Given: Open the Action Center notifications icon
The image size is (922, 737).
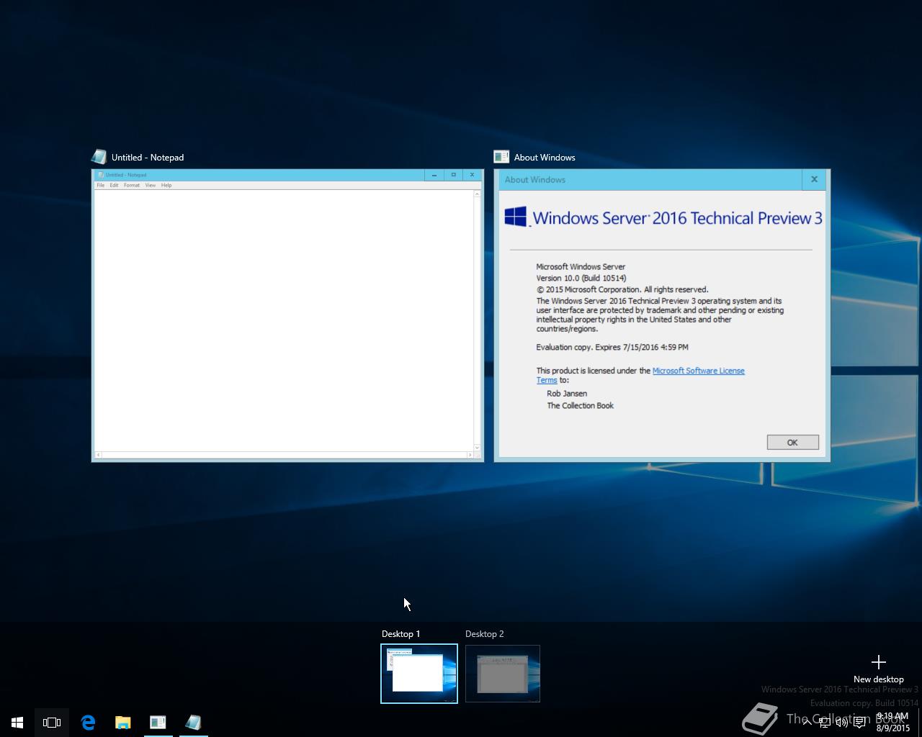Looking at the screenshot, I should pyautogui.click(x=859, y=723).
